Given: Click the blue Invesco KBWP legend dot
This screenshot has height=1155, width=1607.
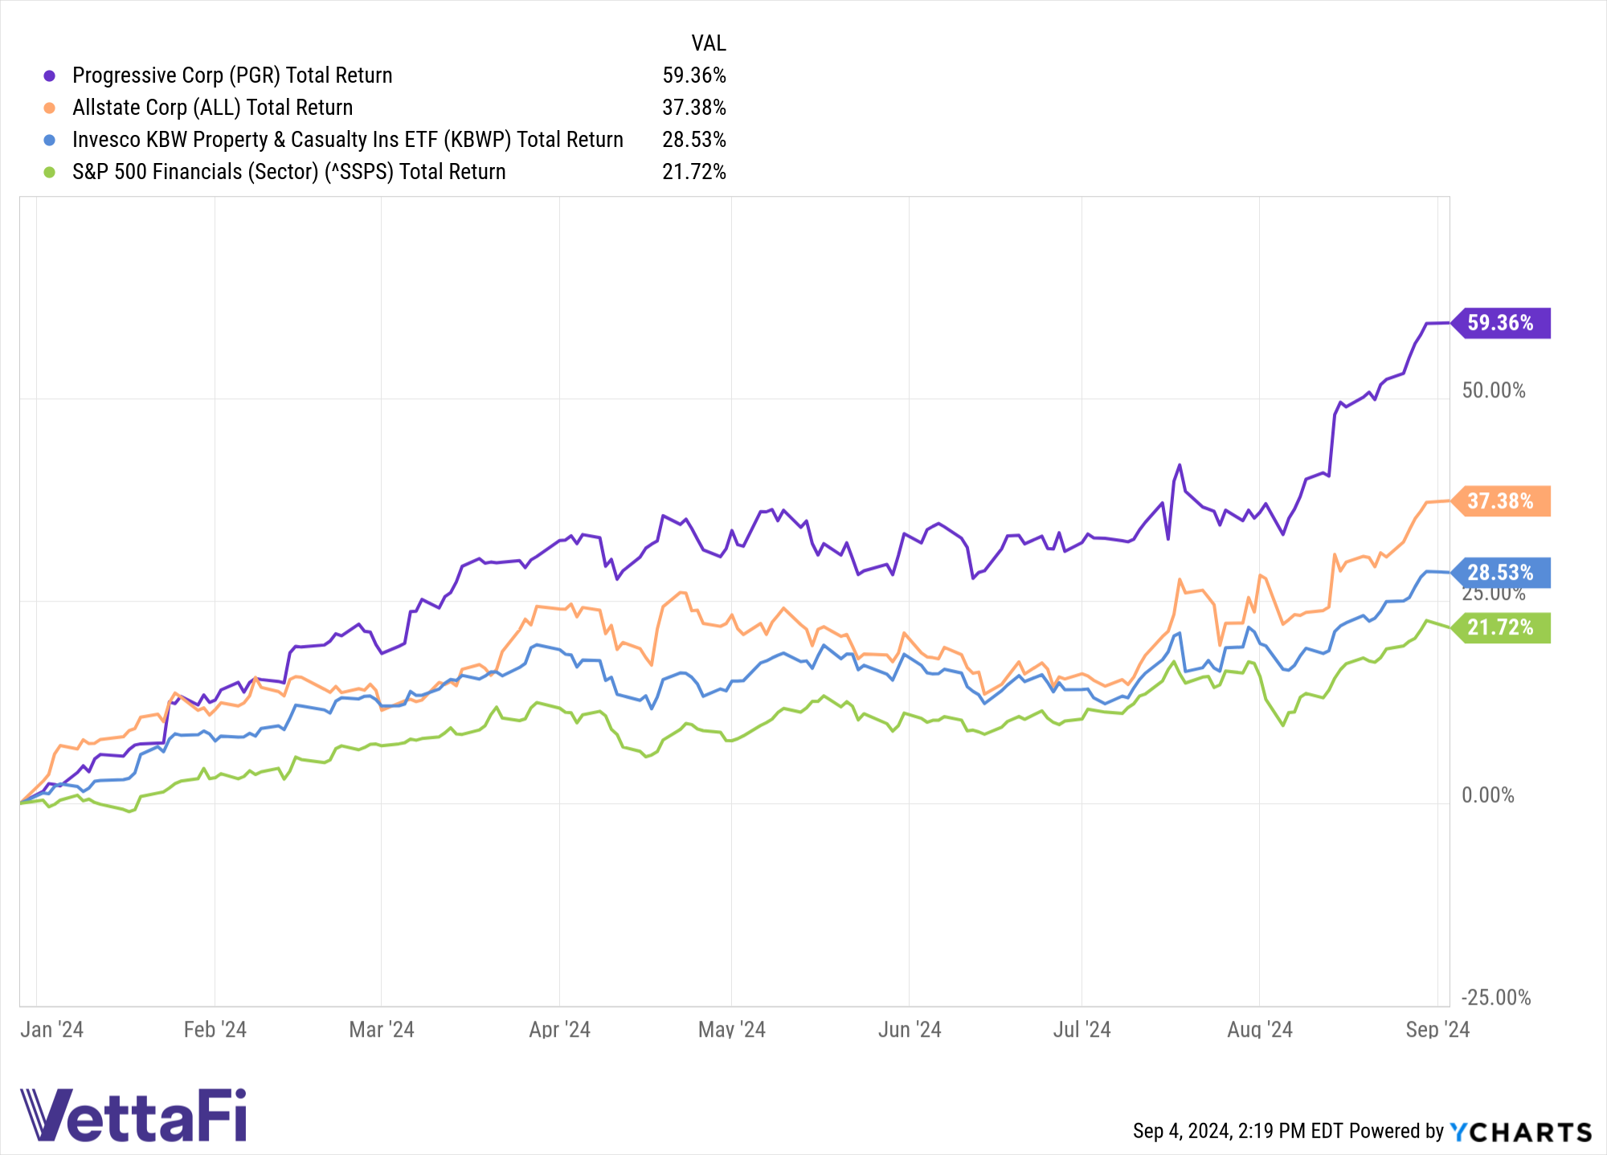Looking at the screenshot, I should click(x=50, y=140).
